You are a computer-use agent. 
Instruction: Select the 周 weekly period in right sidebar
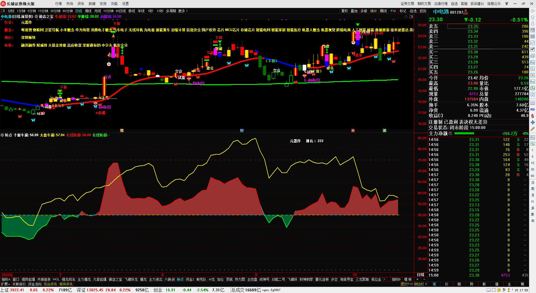[x=532, y=189]
